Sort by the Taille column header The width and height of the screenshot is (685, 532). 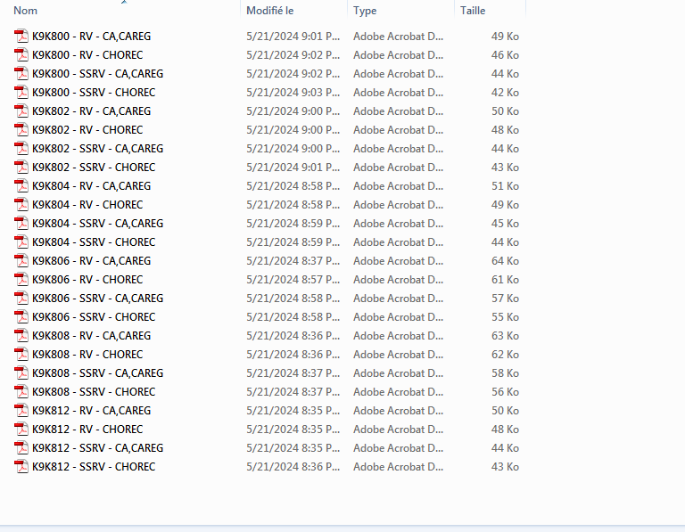473,11
